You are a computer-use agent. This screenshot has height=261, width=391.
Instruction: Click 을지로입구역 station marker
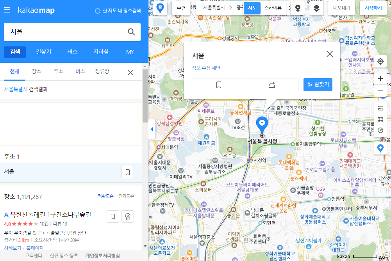[293, 144]
